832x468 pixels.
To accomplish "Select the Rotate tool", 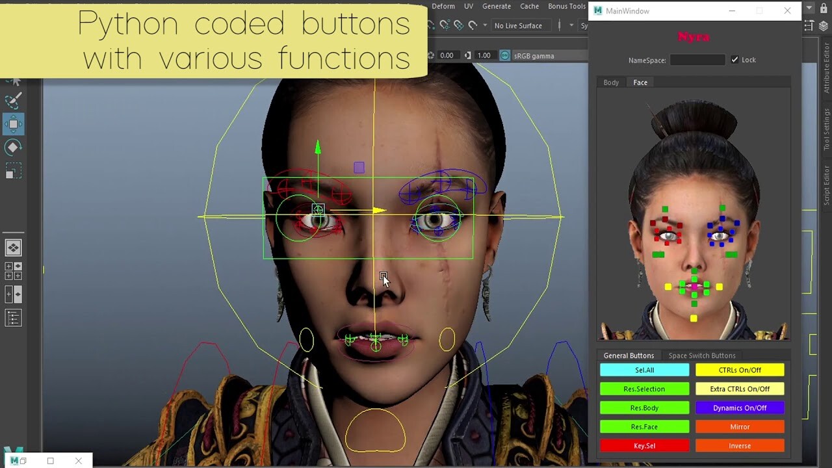I will point(14,147).
